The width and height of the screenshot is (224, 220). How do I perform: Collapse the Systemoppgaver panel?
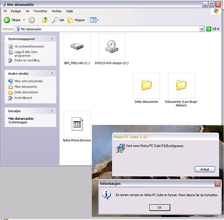click(52, 38)
